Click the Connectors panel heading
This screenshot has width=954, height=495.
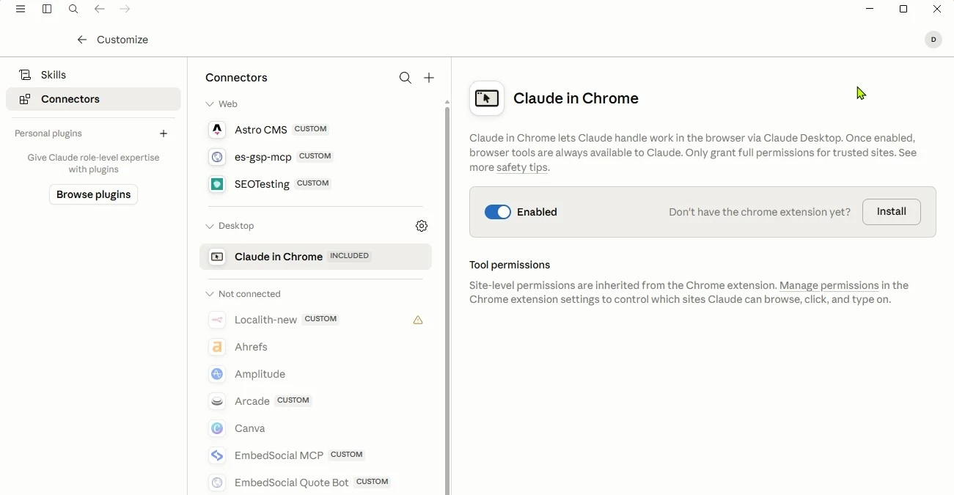point(236,78)
